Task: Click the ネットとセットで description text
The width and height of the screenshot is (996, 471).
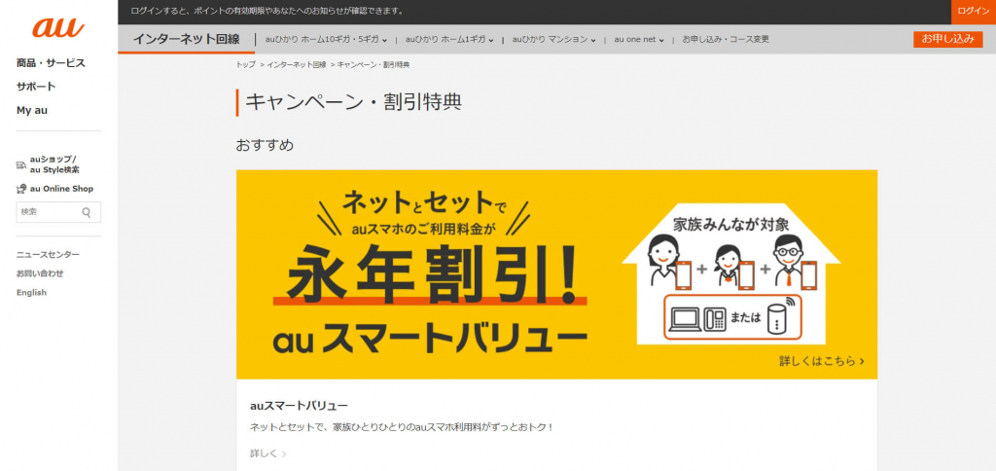Action: pos(402,427)
